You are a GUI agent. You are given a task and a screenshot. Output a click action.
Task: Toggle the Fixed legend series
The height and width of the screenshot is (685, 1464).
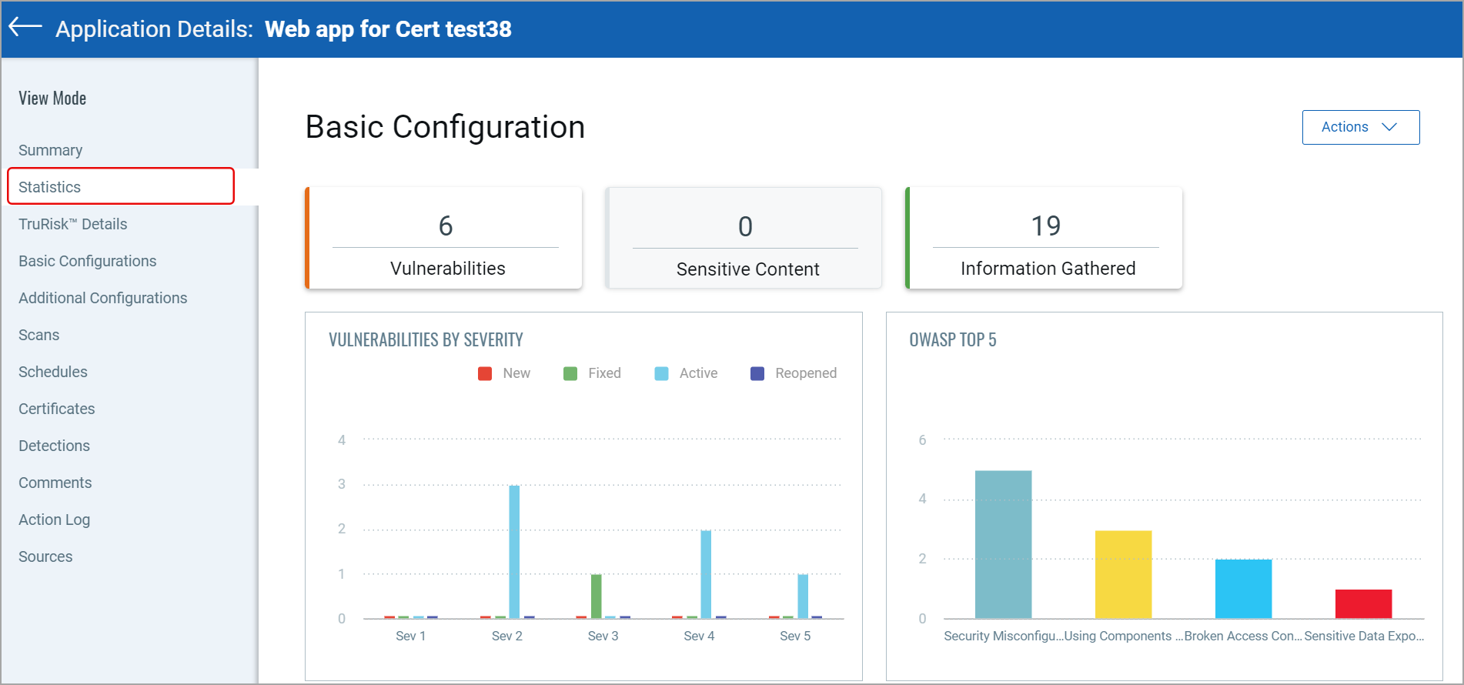click(x=592, y=373)
